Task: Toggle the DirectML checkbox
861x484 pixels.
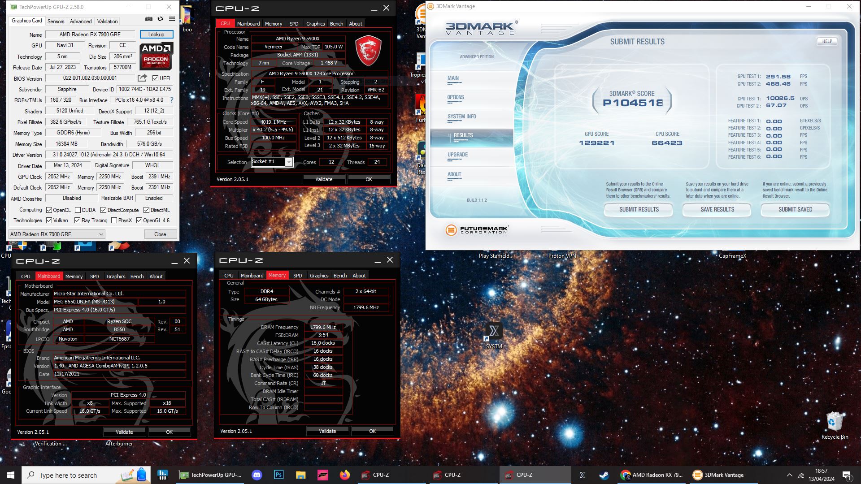Action: click(147, 210)
